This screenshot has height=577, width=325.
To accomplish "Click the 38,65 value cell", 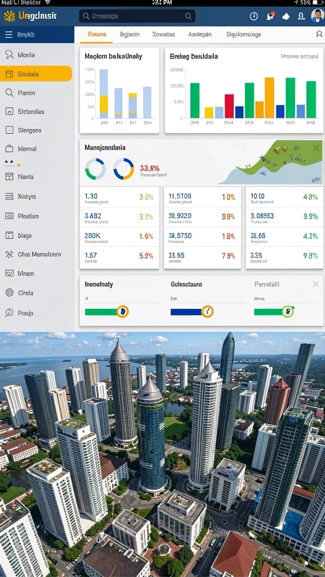I will click(x=258, y=236).
